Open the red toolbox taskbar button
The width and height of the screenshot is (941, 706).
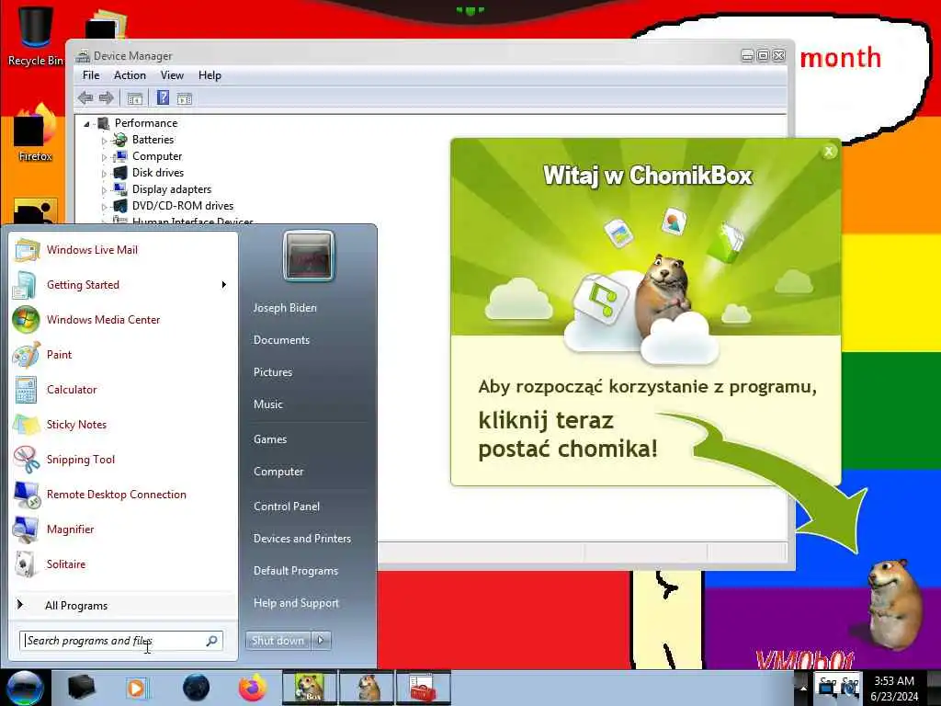423,688
